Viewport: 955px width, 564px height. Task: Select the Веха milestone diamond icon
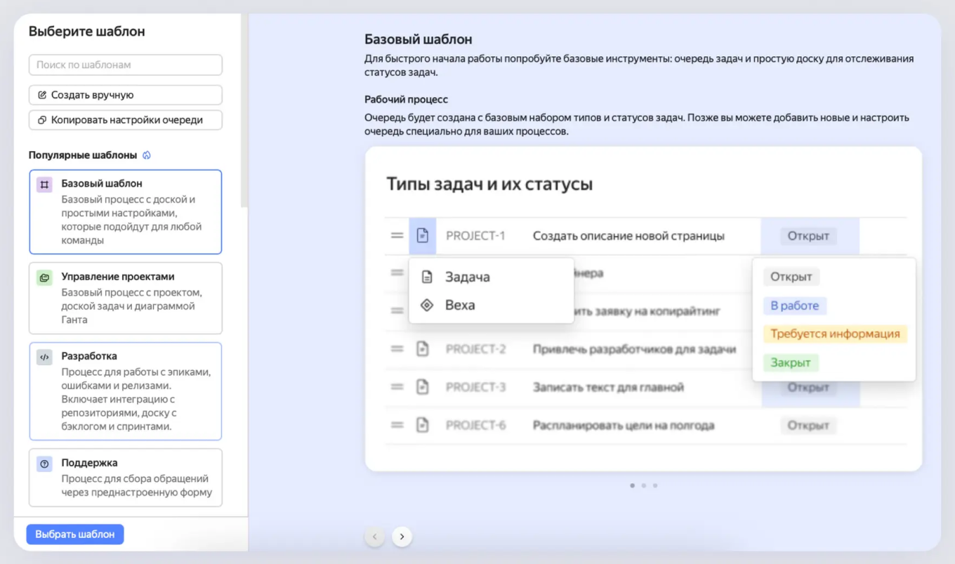click(x=428, y=306)
